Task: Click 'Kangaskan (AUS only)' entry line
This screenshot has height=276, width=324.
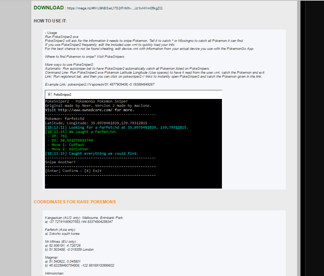Action: (x=84, y=217)
